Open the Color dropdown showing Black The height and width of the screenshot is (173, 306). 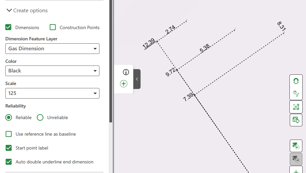click(x=52, y=71)
